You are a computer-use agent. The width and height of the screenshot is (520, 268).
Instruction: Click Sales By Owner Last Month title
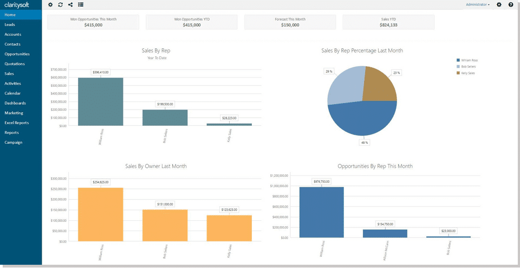(x=156, y=166)
